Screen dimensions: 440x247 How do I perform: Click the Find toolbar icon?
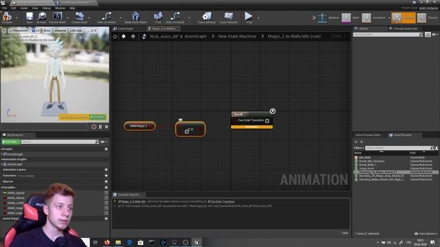pyautogui.click(x=158, y=17)
